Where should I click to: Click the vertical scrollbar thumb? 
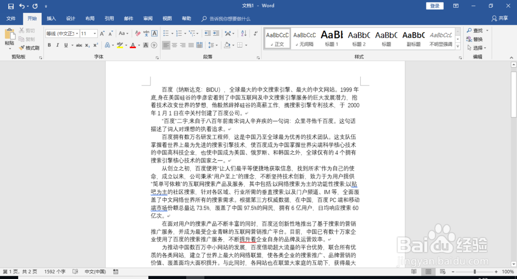point(513,94)
